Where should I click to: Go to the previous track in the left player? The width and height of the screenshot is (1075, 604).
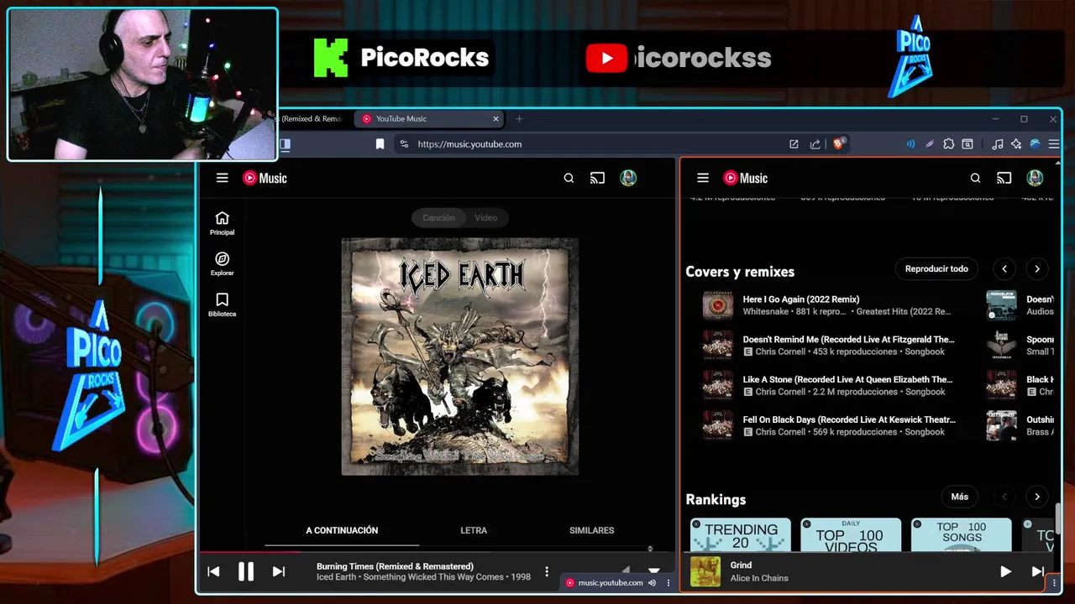(x=213, y=572)
